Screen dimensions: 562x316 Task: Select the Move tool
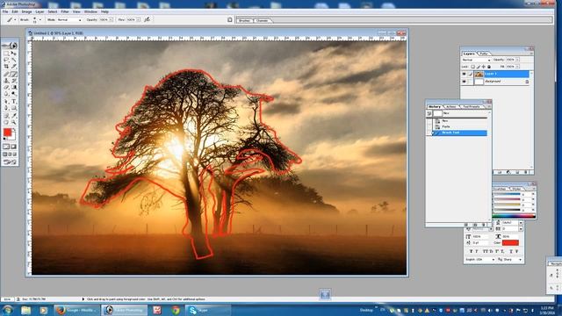click(14, 54)
